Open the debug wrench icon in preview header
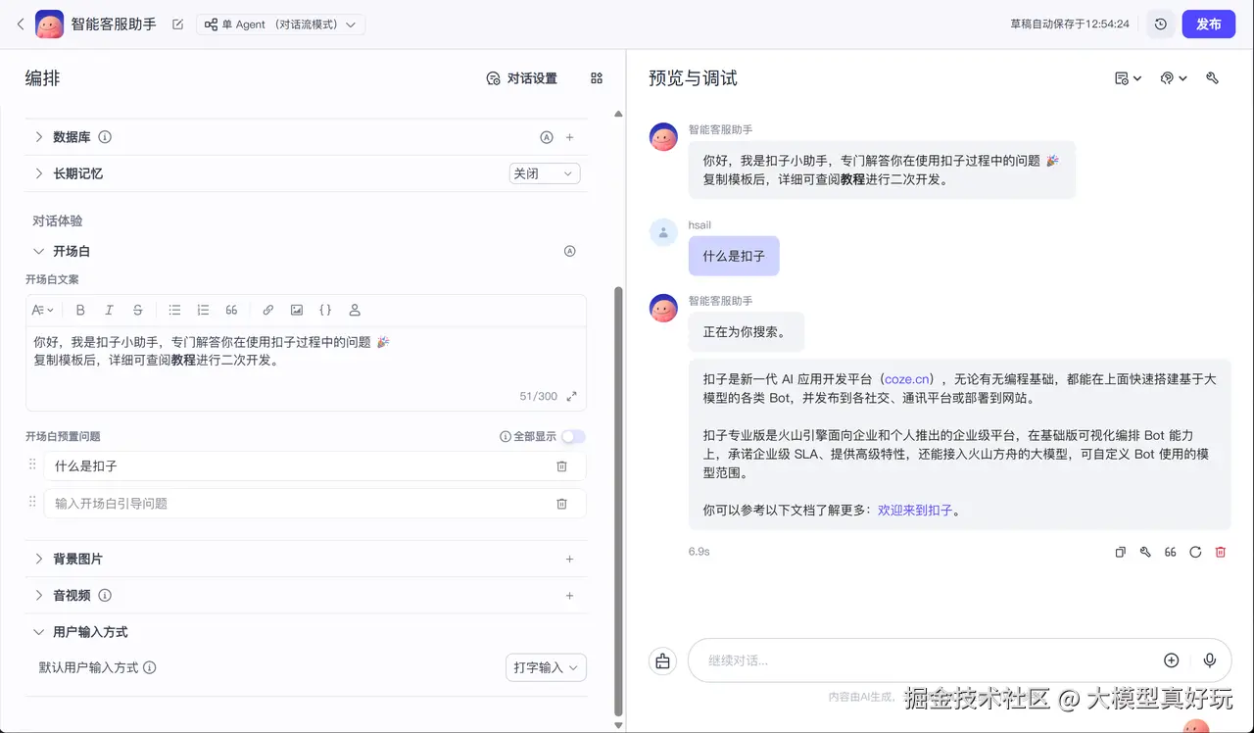1254x733 pixels. point(1213,78)
